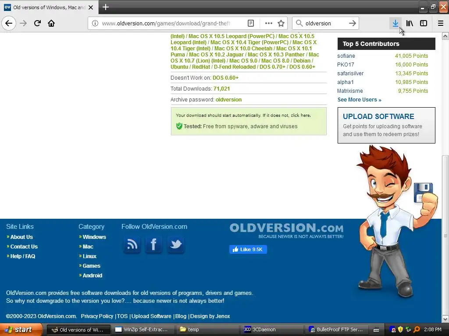Switch to 3CDaemon taskbar item
The image size is (449, 336).
[x=273, y=330]
